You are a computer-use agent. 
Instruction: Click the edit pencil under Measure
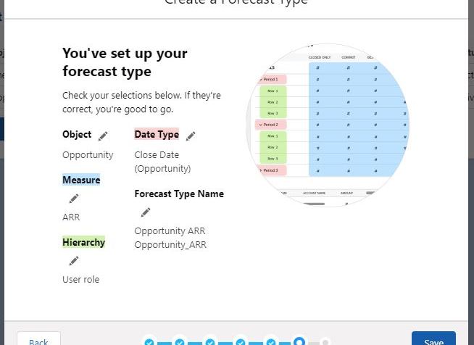point(73,199)
